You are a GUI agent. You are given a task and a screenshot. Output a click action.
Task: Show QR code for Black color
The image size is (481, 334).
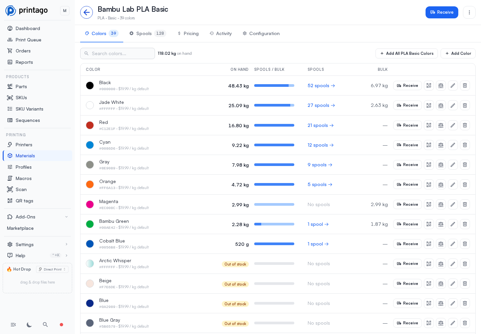click(429, 86)
